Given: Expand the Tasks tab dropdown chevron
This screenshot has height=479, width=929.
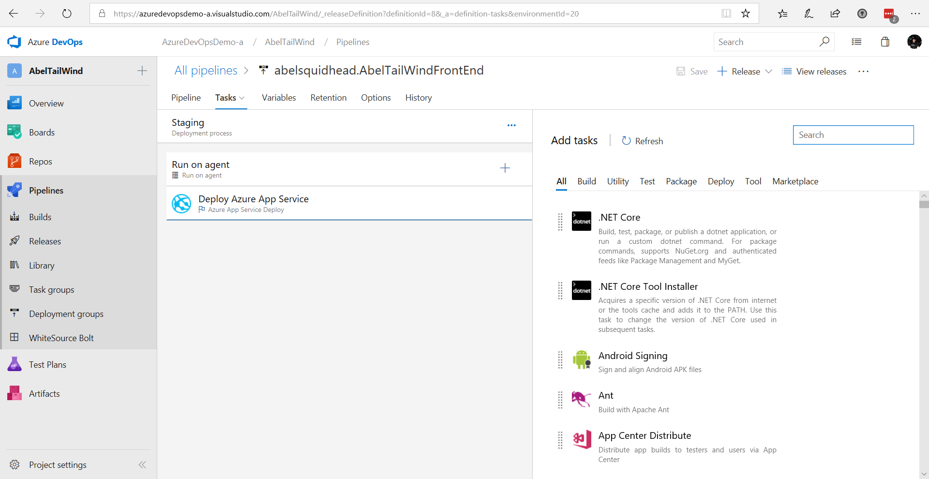Looking at the screenshot, I should click(x=242, y=98).
